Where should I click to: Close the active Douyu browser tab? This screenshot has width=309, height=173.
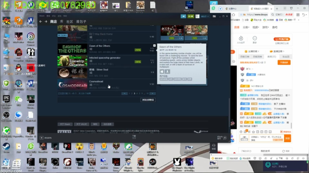click(271, 9)
